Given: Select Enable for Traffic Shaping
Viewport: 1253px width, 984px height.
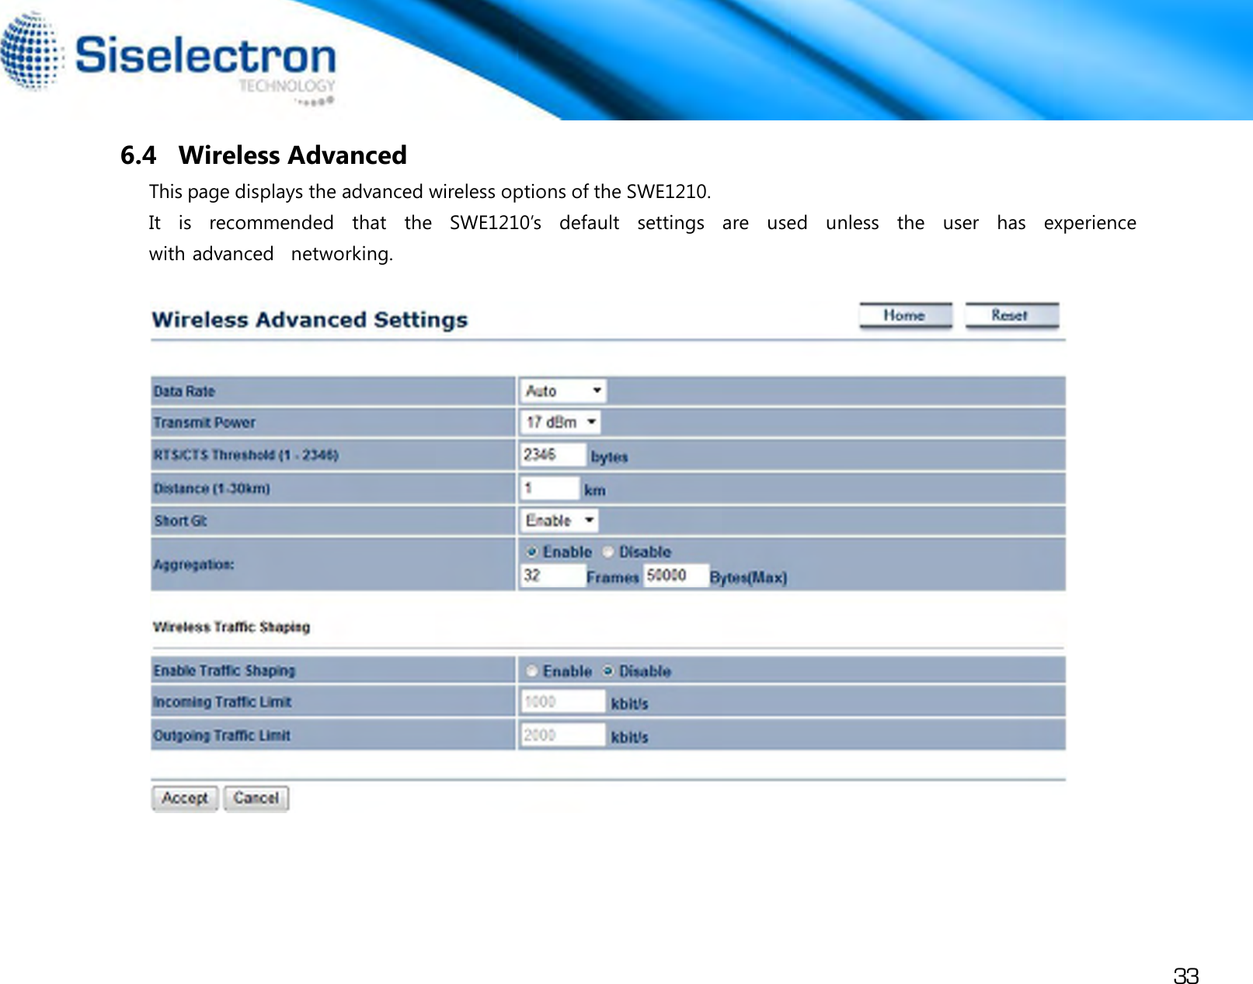Looking at the screenshot, I should pos(532,671).
